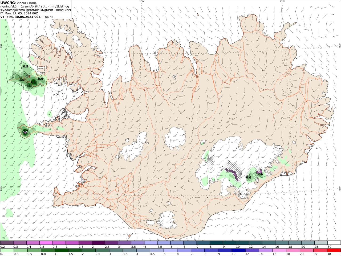Viewport: 341px width, 256px height.
Task: Click the lavender 4 swatch in upper legend row
Action: (x=150, y=243)
